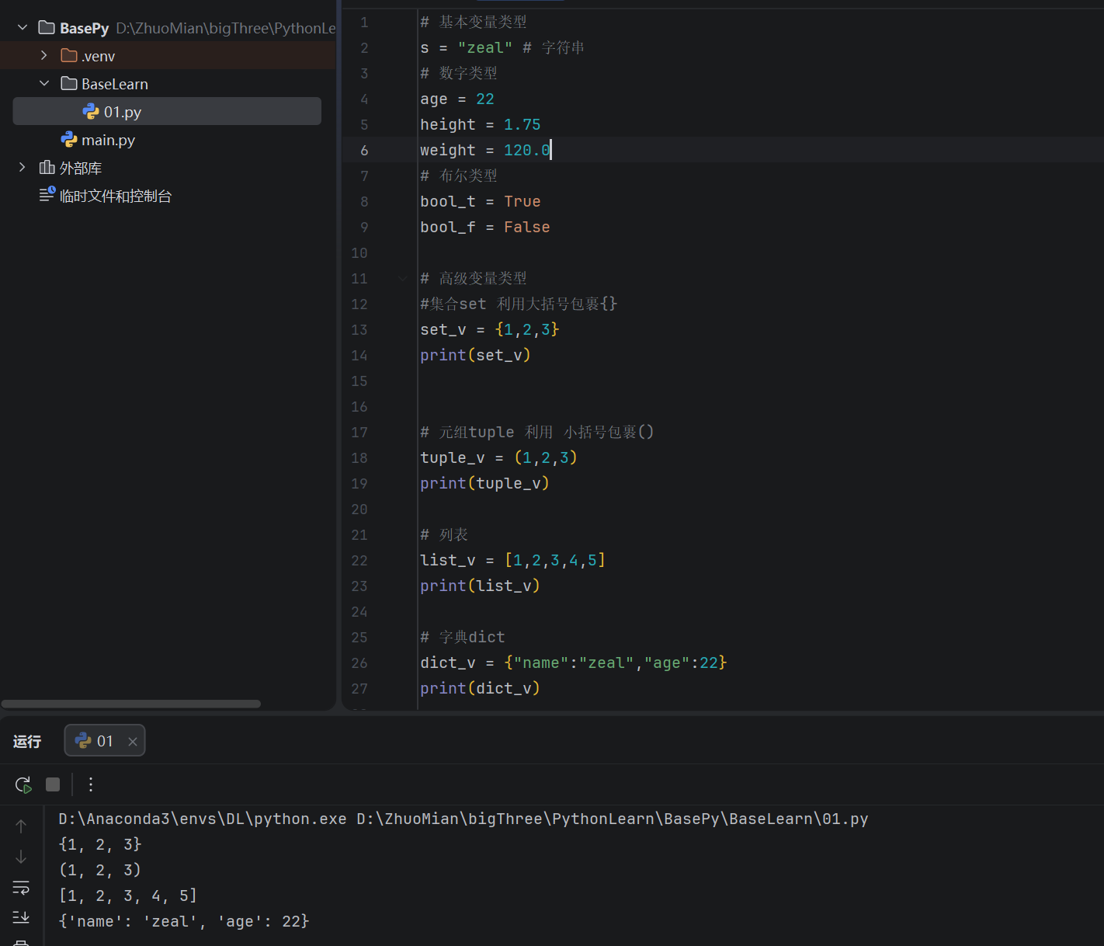The image size is (1104, 946).
Task: Toggle scroll to end of output
Action: pyautogui.click(x=21, y=917)
